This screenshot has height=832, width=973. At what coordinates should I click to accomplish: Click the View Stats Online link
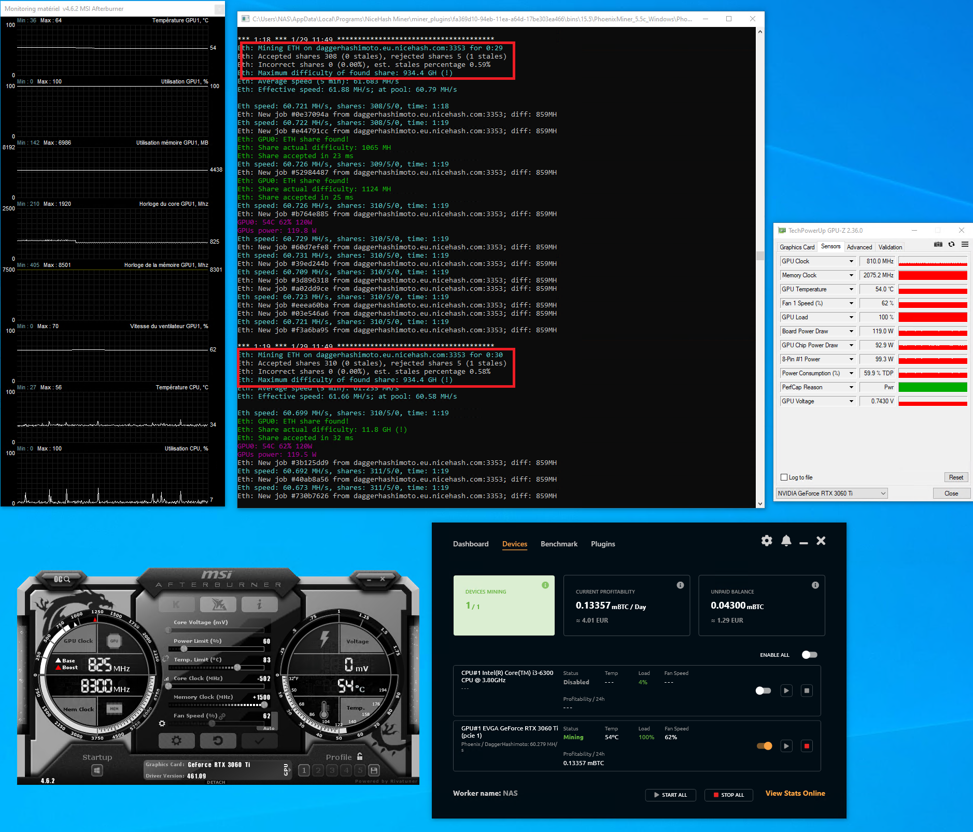[795, 793]
